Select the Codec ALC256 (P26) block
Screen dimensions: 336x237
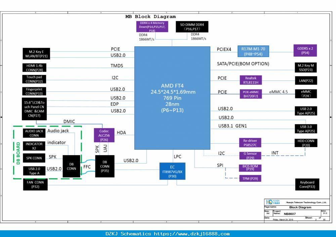point(104,135)
